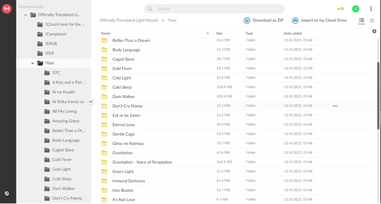Click the folder icon of Green Light row
Image resolution: width=381 pixels, height=204 pixels.
[104, 172]
